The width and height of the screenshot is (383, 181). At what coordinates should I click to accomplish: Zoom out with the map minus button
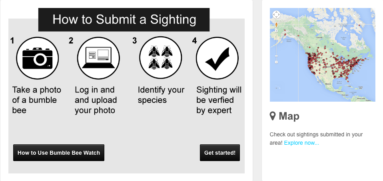point(277,62)
